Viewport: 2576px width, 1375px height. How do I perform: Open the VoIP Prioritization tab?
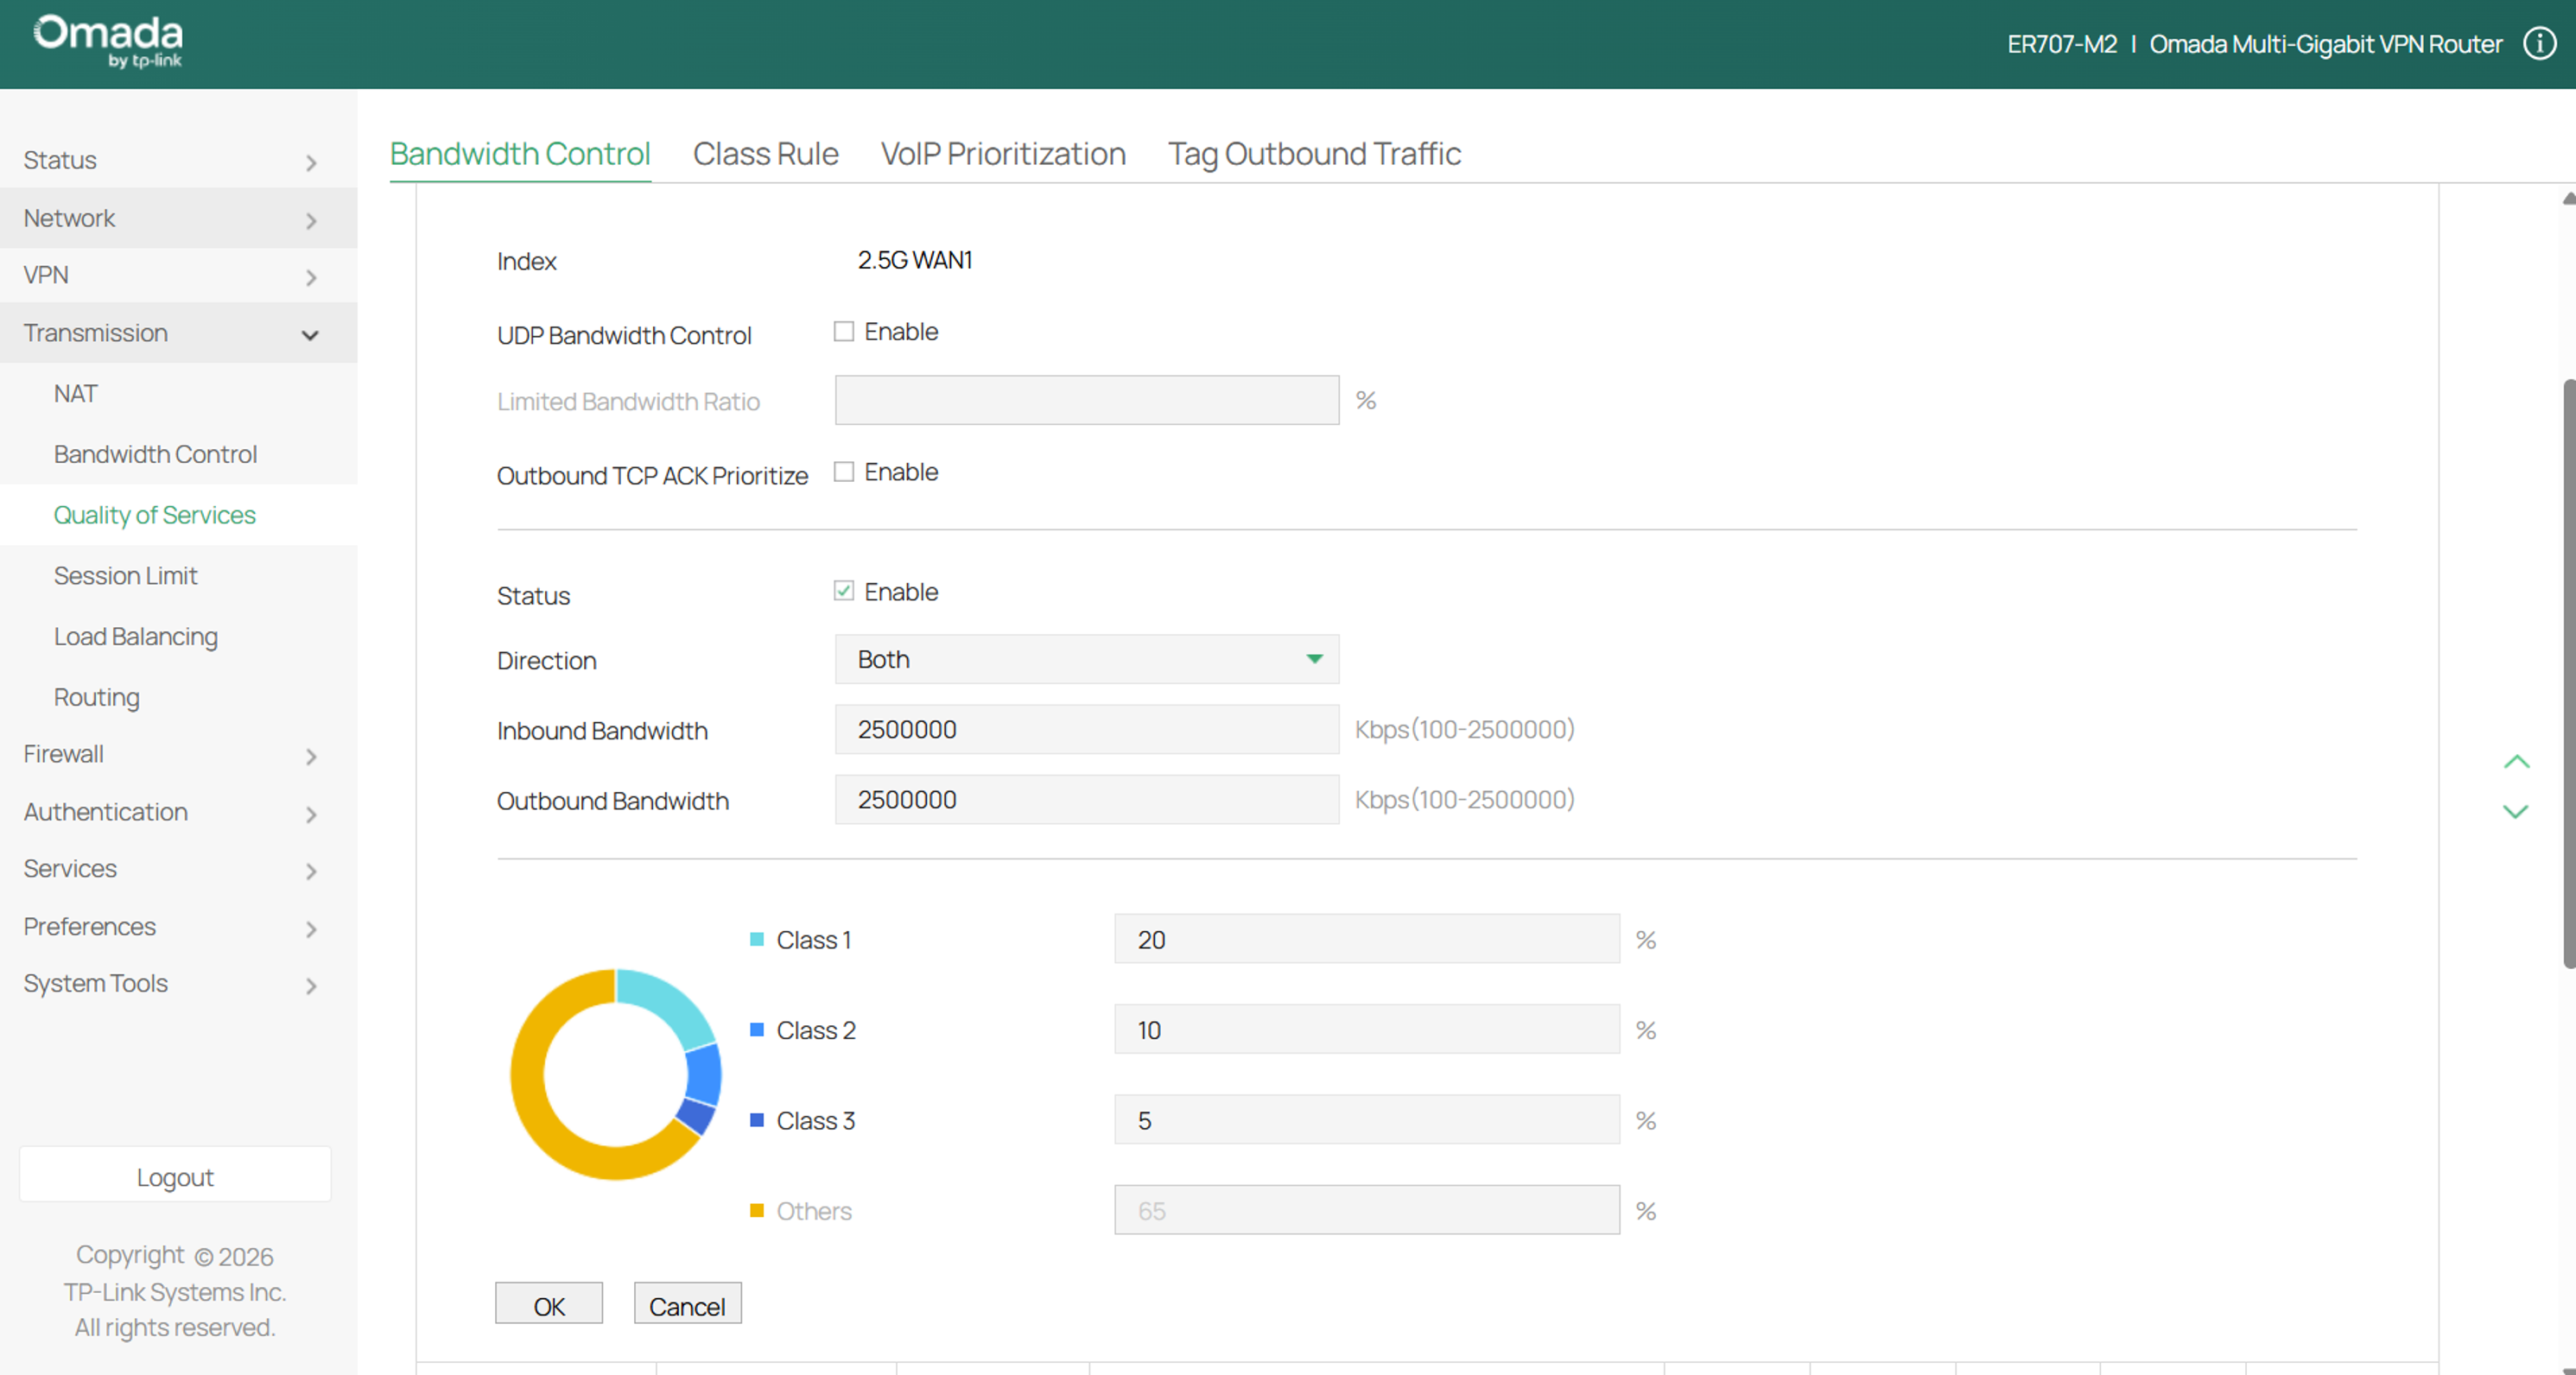coord(1003,154)
